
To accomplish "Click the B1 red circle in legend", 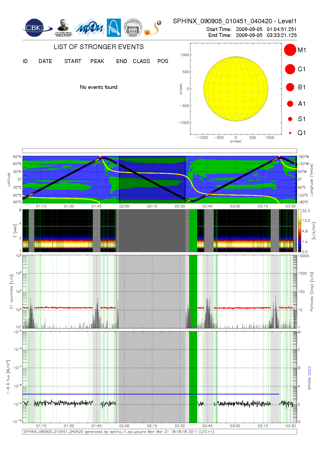I will 290,87.
